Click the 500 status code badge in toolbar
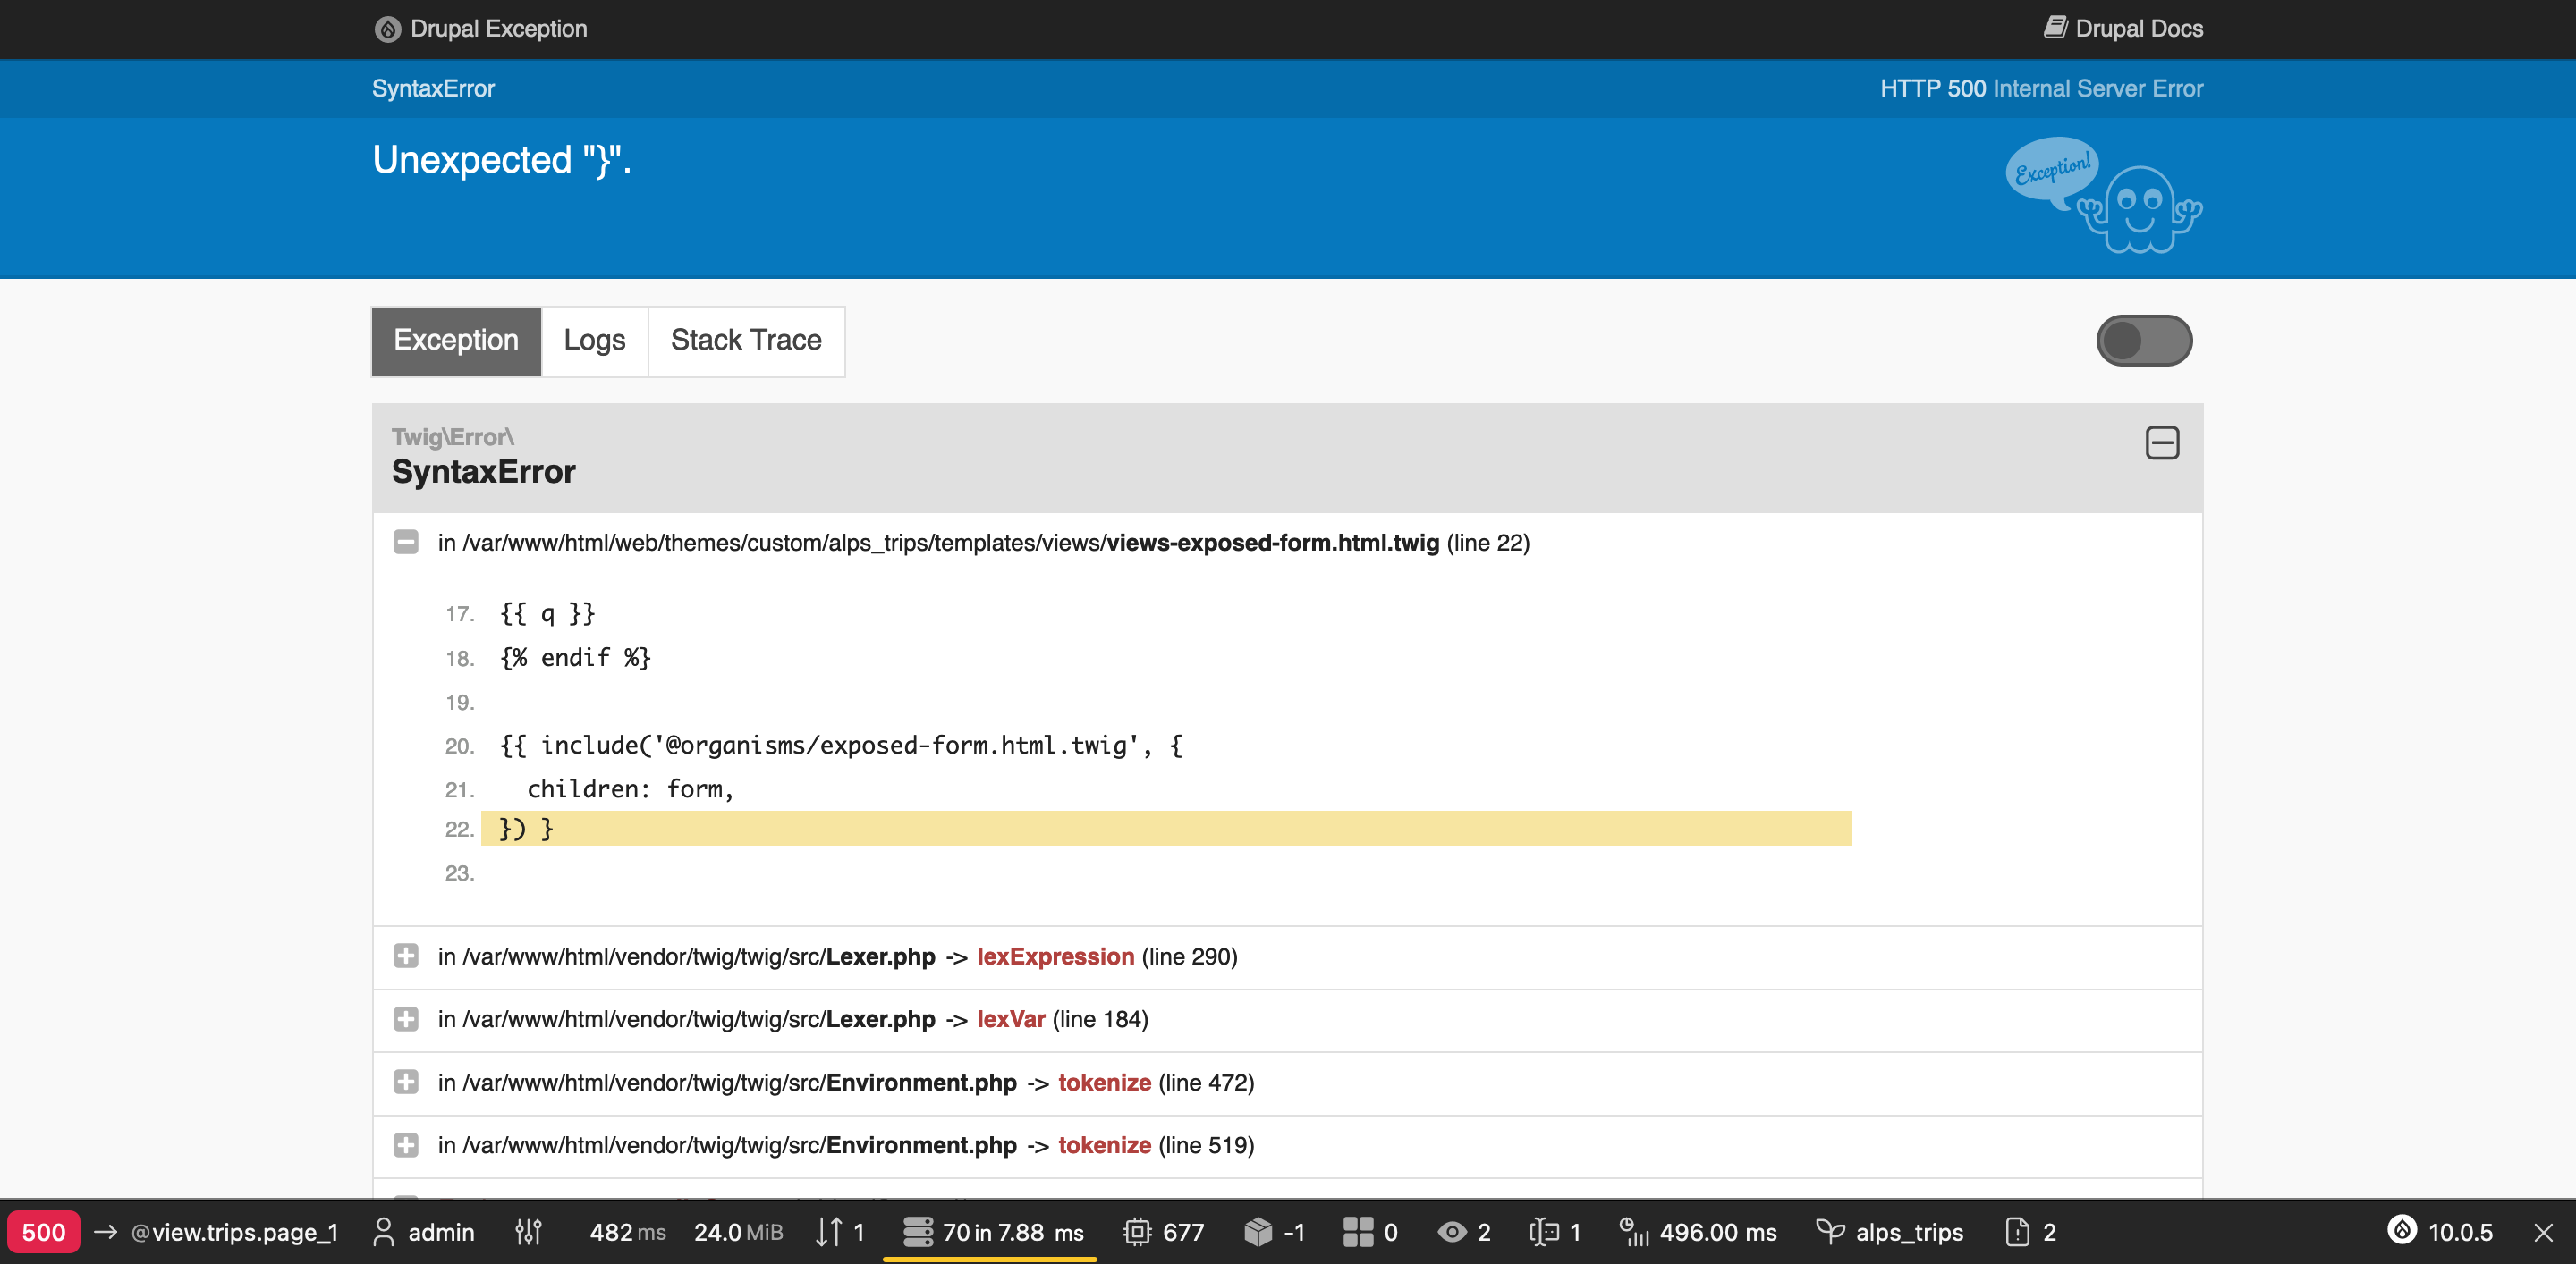The image size is (2576, 1264). tap(43, 1232)
